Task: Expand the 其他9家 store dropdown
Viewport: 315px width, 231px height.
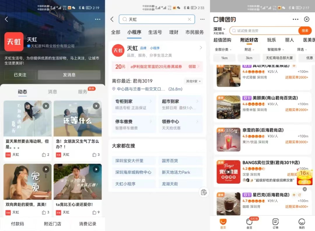Action: click(193, 81)
